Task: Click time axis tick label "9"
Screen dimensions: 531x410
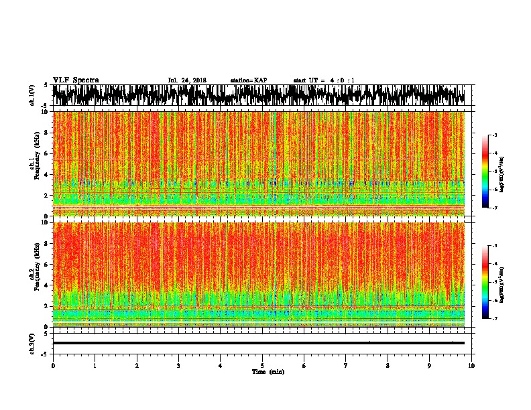Action: pyautogui.click(x=429, y=366)
